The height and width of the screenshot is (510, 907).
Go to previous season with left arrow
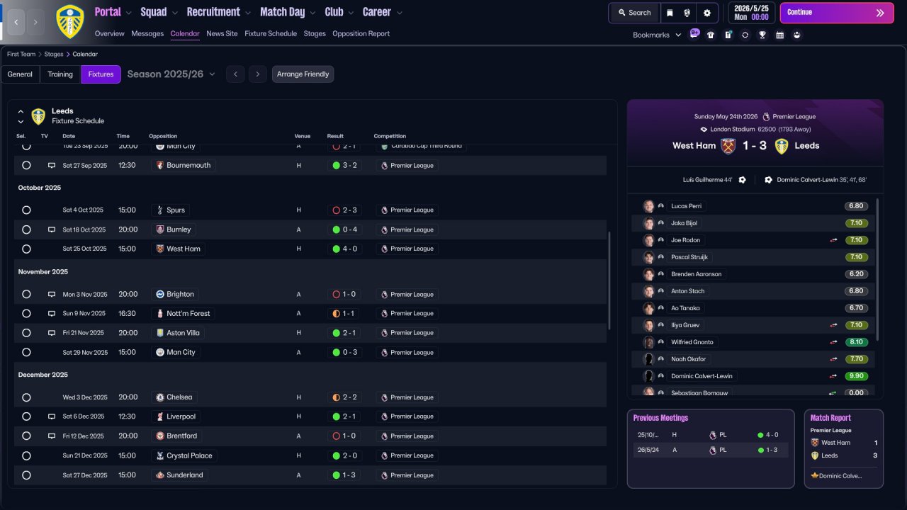pyautogui.click(x=235, y=74)
